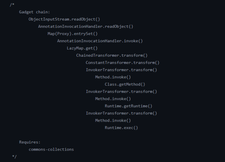Click the Runtime.exec() line
The width and height of the screenshot is (225, 162).
[x=121, y=127]
